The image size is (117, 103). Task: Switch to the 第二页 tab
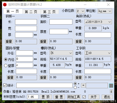point(31,12)
